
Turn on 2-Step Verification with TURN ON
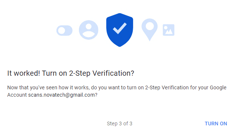[216, 124]
